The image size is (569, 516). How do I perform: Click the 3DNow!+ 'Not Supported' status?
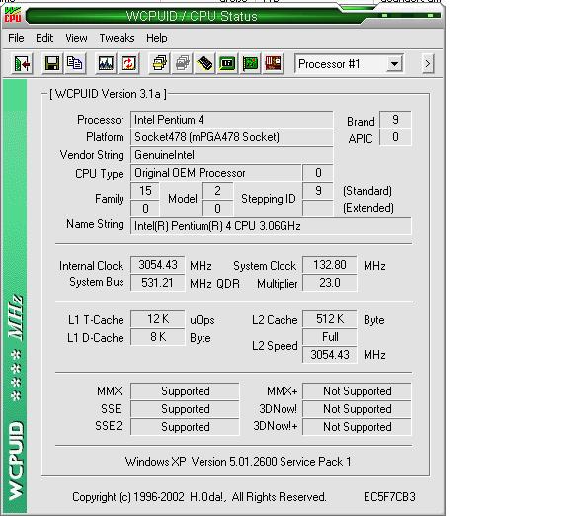pos(357,427)
